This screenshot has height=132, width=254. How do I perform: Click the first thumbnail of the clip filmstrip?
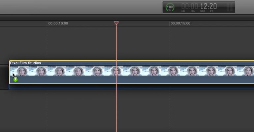coord(19,71)
